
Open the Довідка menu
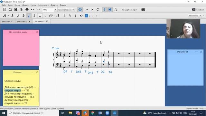[x=63, y=5]
